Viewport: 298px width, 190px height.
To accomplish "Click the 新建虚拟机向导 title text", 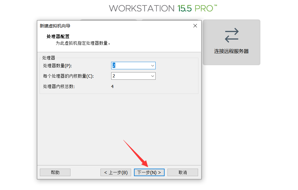I will tap(55, 26).
